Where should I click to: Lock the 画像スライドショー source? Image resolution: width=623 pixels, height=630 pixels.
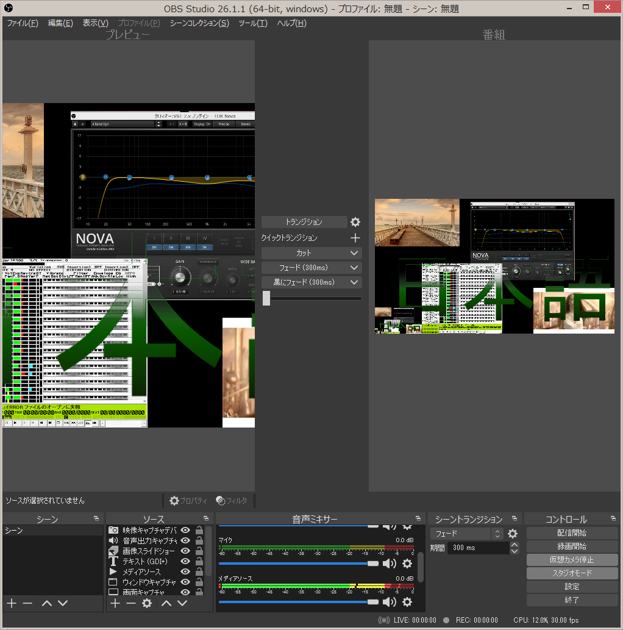point(199,551)
